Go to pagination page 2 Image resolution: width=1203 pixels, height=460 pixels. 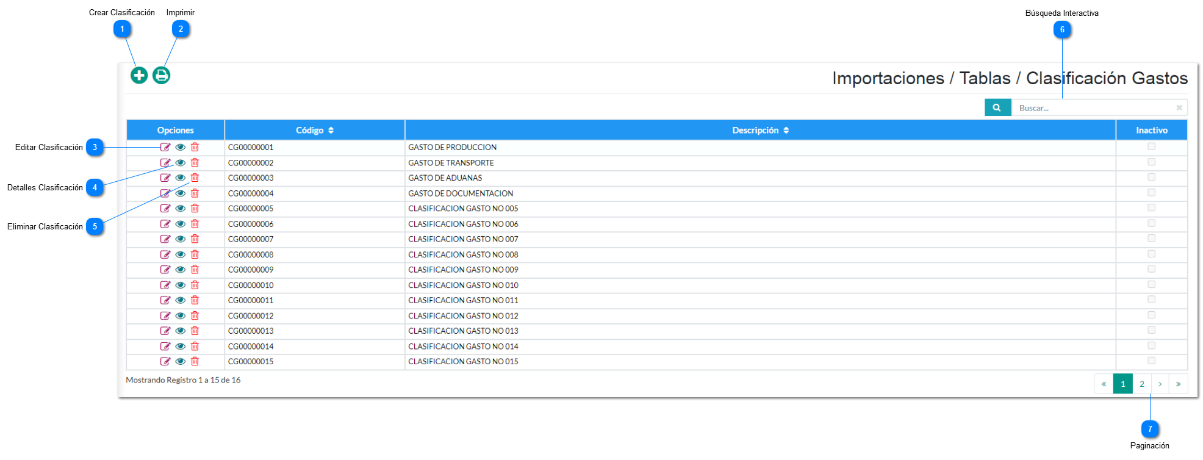point(1142,384)
